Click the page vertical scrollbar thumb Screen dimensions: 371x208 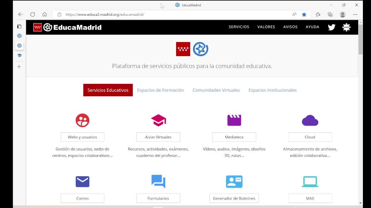[x=361, y=39]
